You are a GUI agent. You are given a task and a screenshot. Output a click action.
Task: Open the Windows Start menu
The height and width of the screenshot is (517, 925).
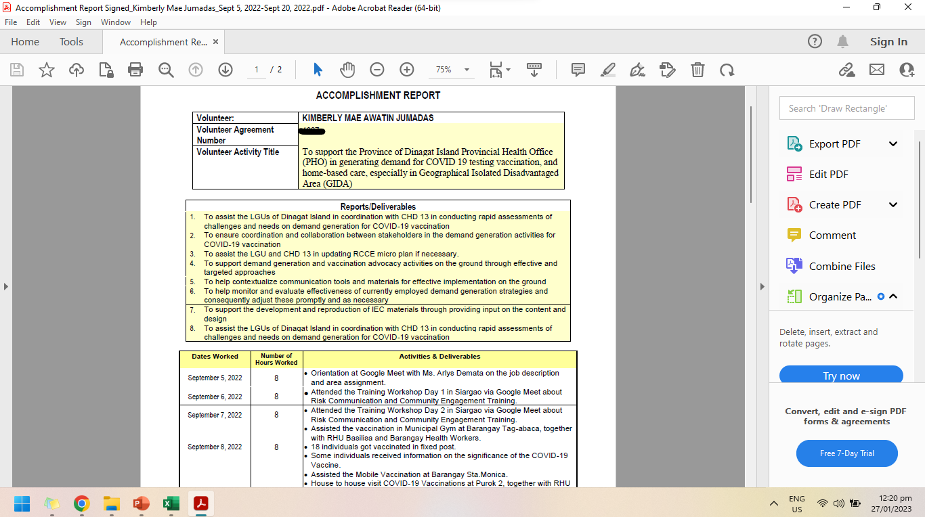coord(22,503)
